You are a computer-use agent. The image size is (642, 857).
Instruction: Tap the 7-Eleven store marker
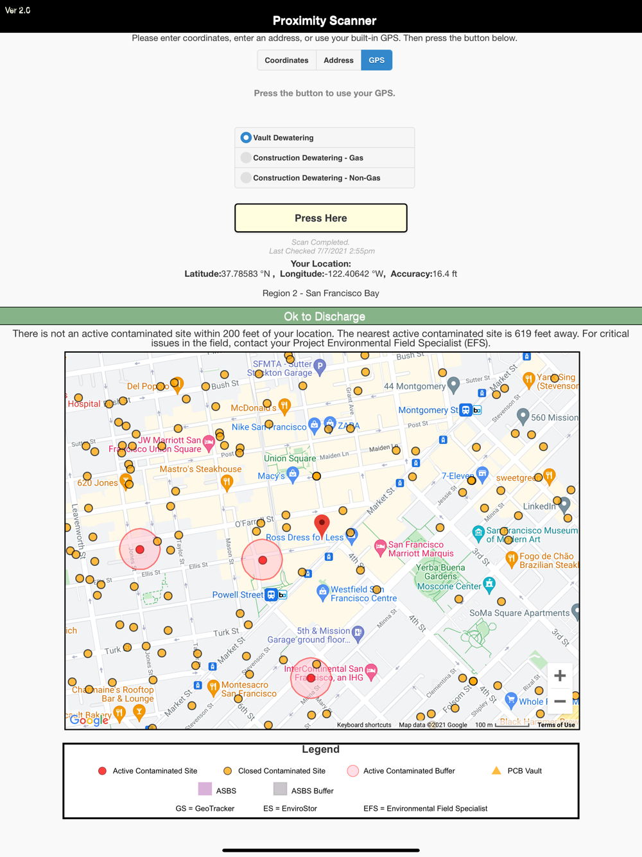[x=482, y=475]
